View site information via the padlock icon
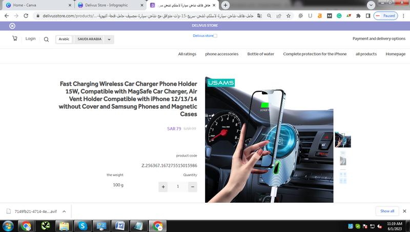This screenshot has width=410, height=232. coord(38,16)
